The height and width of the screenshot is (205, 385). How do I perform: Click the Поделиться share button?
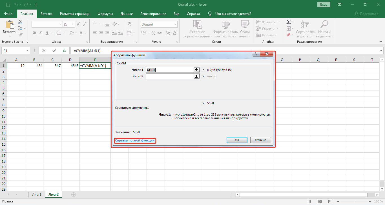click(x=366, y=14)
